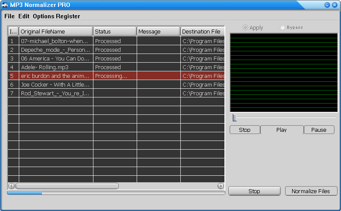Click the horizontal scrollbar thumb
Viewport: 341px width, 211px height.
[67, 186]
